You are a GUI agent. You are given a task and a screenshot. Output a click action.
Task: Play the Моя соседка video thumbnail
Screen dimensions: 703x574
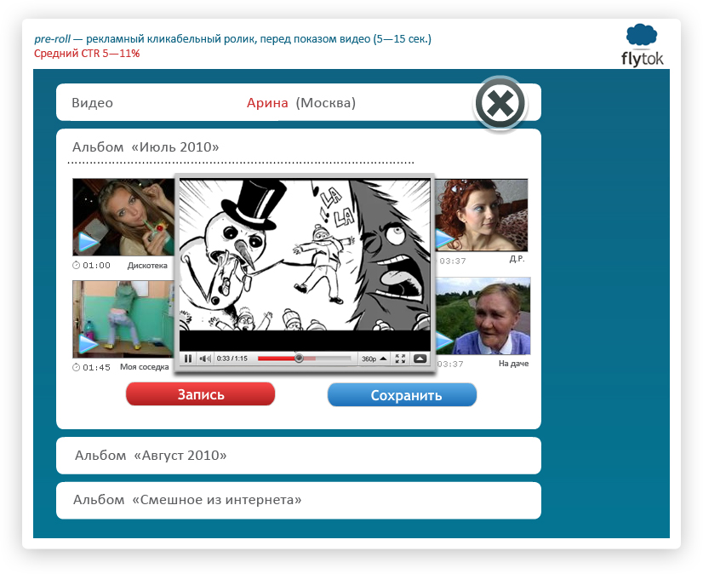pyautogui.click(x=123, y=319)
